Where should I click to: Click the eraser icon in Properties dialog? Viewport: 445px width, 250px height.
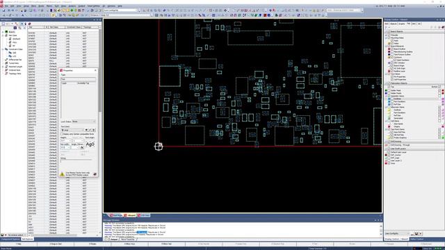click(x=95, y=174)
